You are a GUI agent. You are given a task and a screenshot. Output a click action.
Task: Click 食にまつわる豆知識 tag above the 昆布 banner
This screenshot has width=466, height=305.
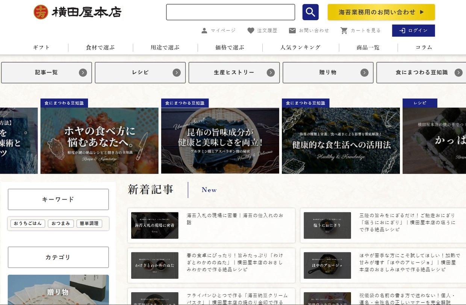(x=185, y=103)
